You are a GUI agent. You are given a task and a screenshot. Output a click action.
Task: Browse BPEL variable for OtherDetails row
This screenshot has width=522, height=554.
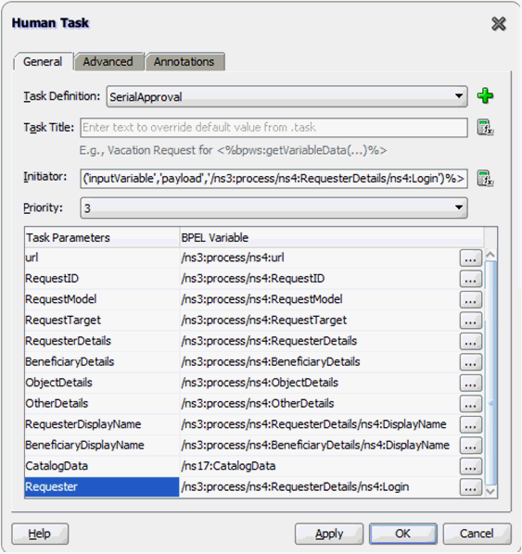[x=470, y=404]
